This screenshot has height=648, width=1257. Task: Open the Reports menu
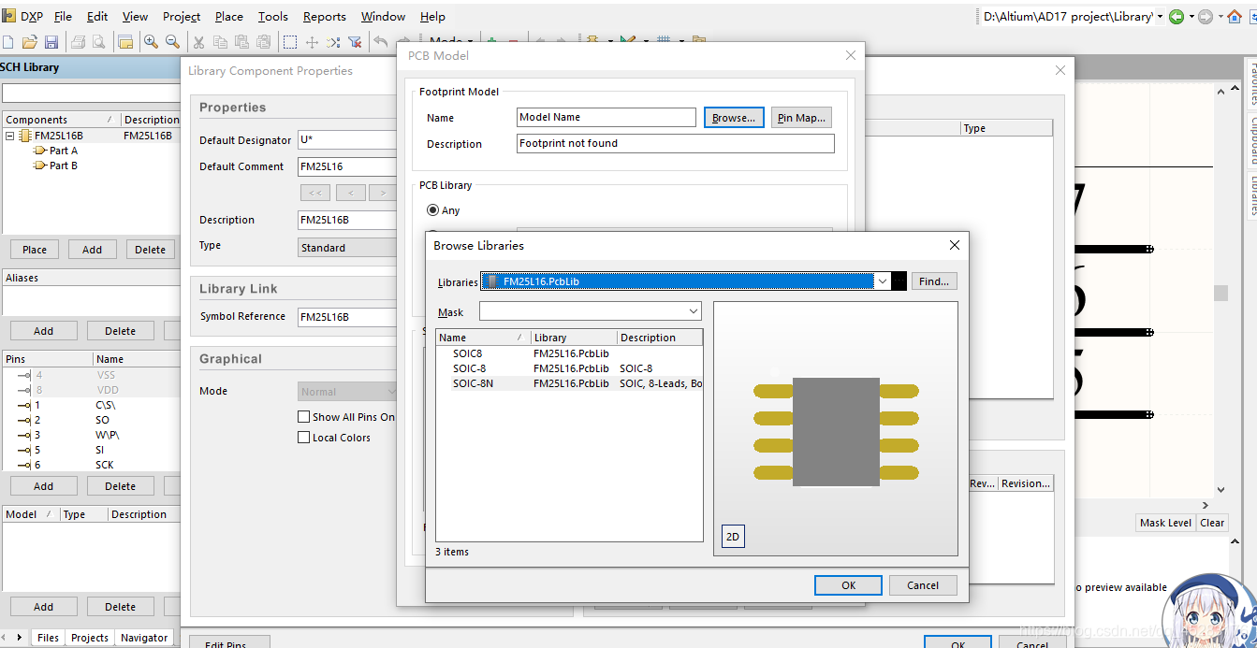pos(324,17)
